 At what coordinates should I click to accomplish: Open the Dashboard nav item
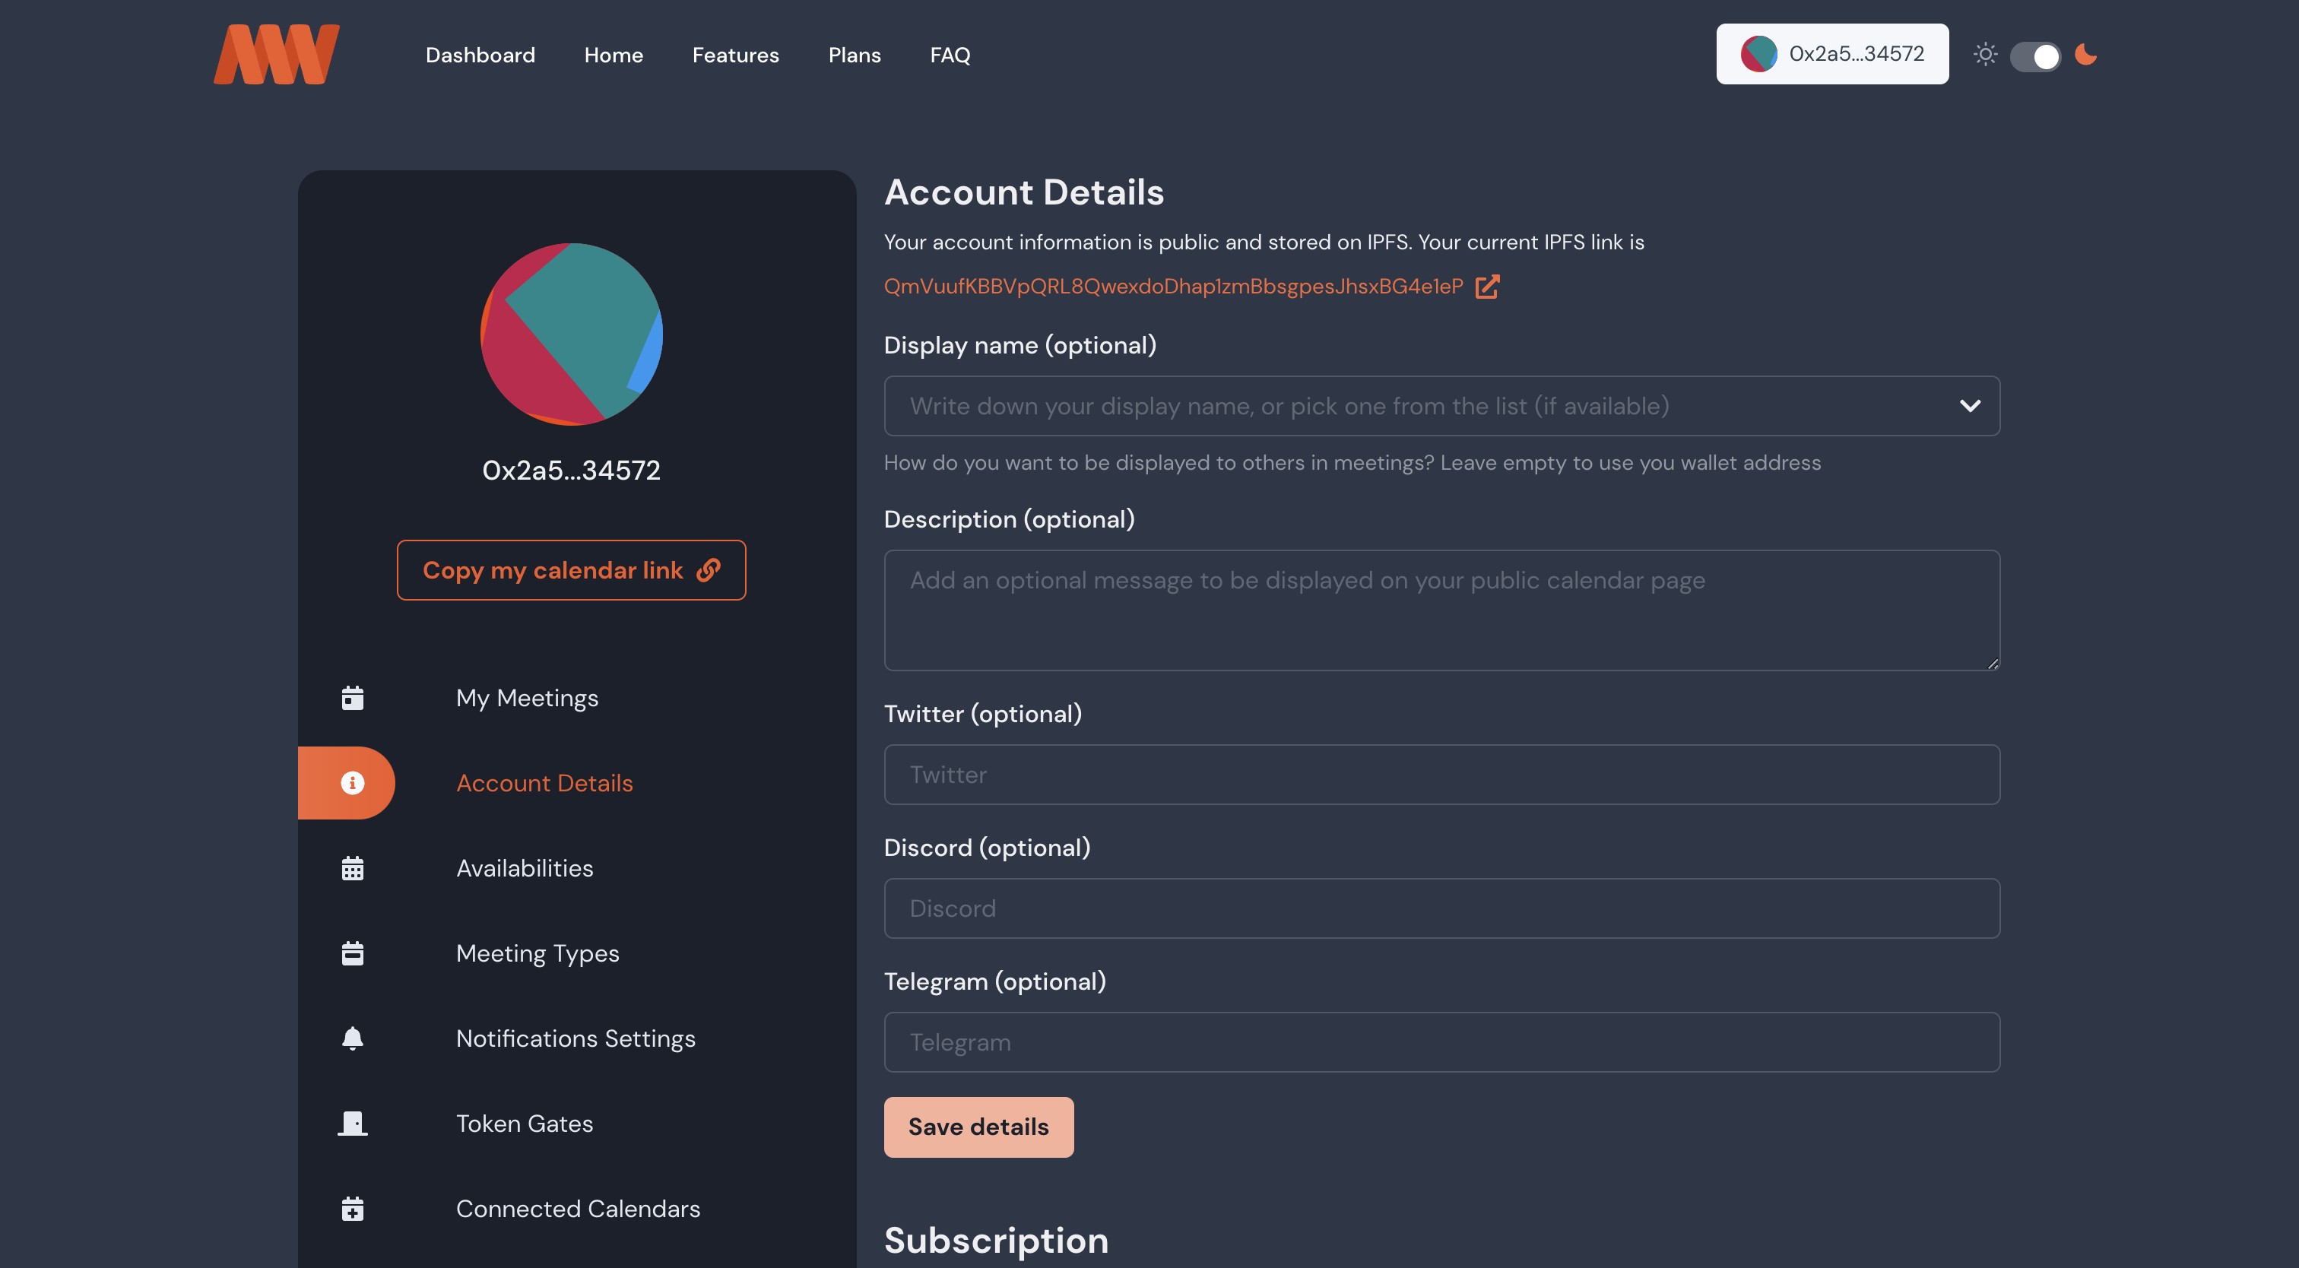click(x=480, y=55)
